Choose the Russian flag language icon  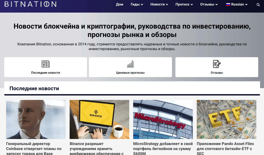(228, 4)
